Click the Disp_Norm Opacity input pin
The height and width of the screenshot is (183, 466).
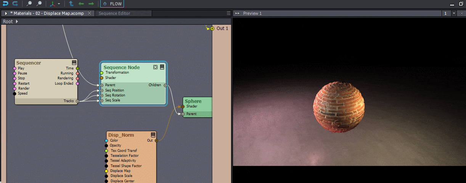[x=106, y=145]
